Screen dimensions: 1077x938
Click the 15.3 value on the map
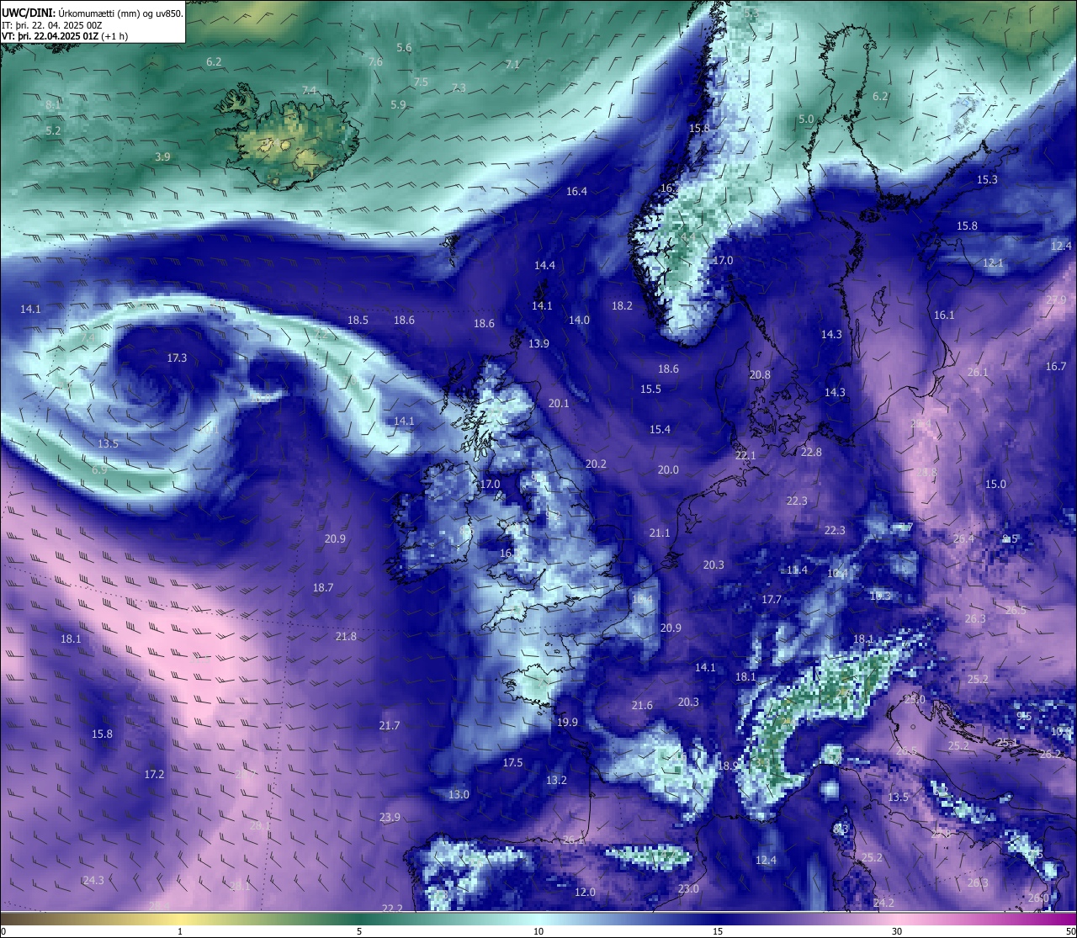click(987, 180)
